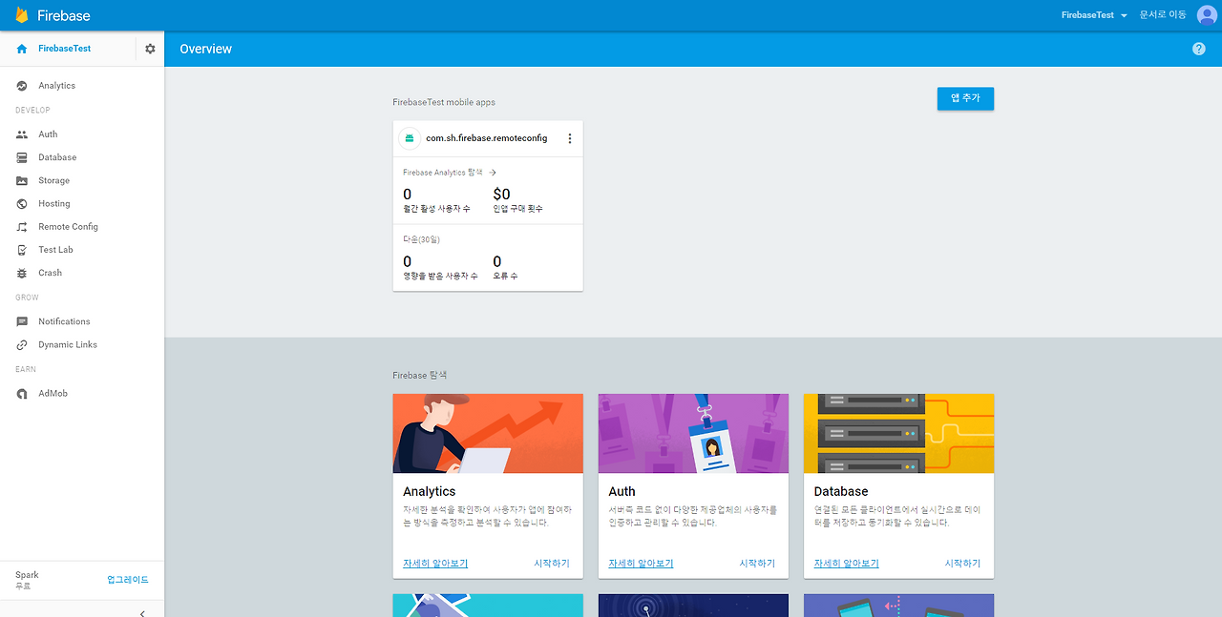Click the Notifications message icon
Viewport: 1222px width, 617px height.
coord(22,321)
